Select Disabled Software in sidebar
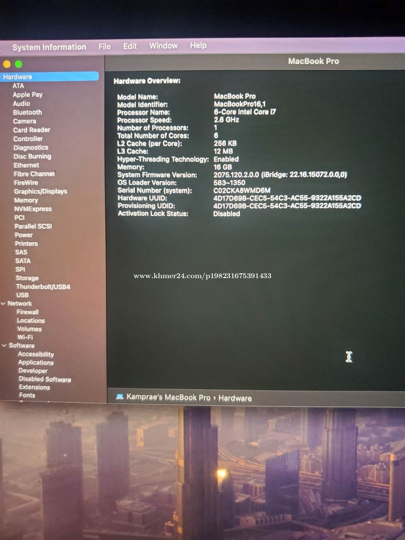 pos(45,379)
